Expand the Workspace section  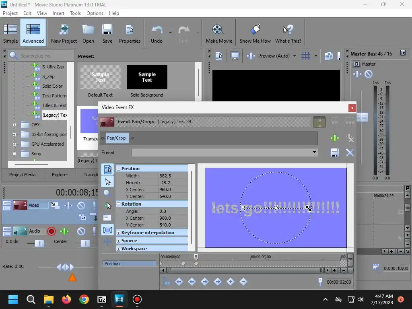(x=119, y=249)
